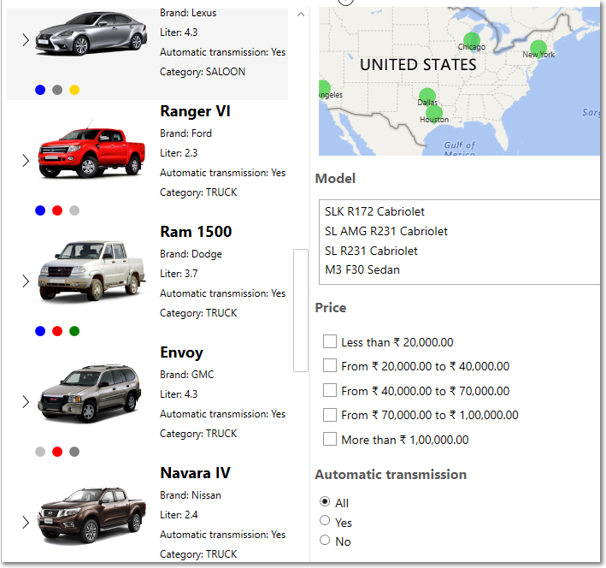Image resolution: width=606 pixels, height=568 pixels.
Task: Click the New York map marker
Action: (538, 49)
